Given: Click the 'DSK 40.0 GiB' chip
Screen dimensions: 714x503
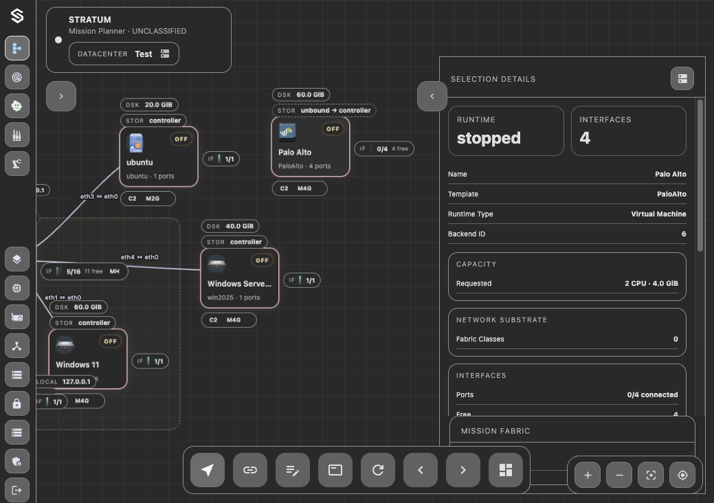Looking at the screenshot, I should click(x=230, y=226).
